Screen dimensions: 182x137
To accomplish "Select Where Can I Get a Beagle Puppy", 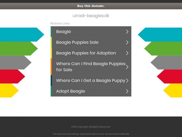I will pos(91,80).
